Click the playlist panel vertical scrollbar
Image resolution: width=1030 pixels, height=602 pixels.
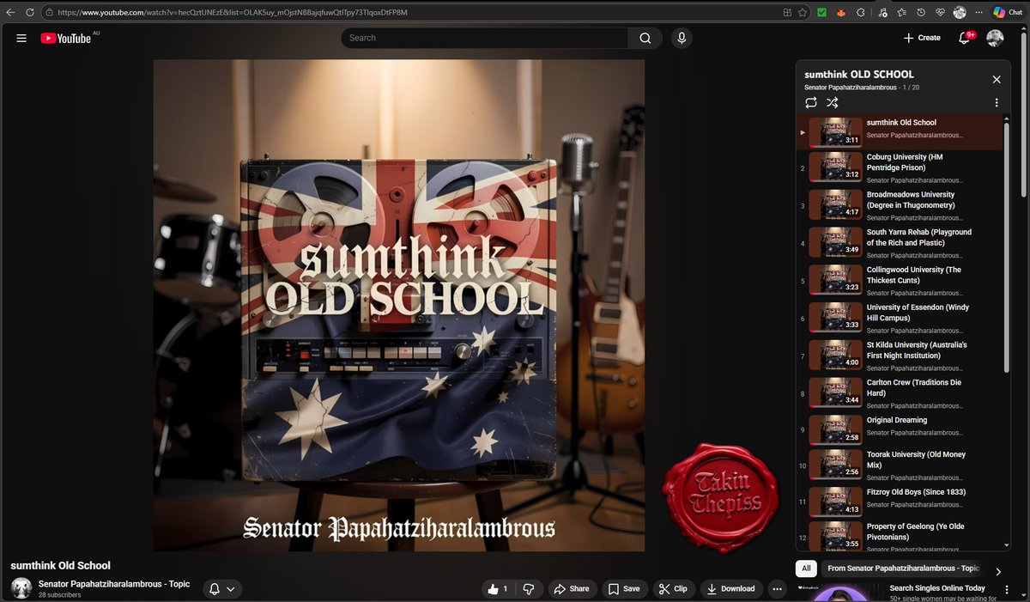click(x=1007, y=249)
